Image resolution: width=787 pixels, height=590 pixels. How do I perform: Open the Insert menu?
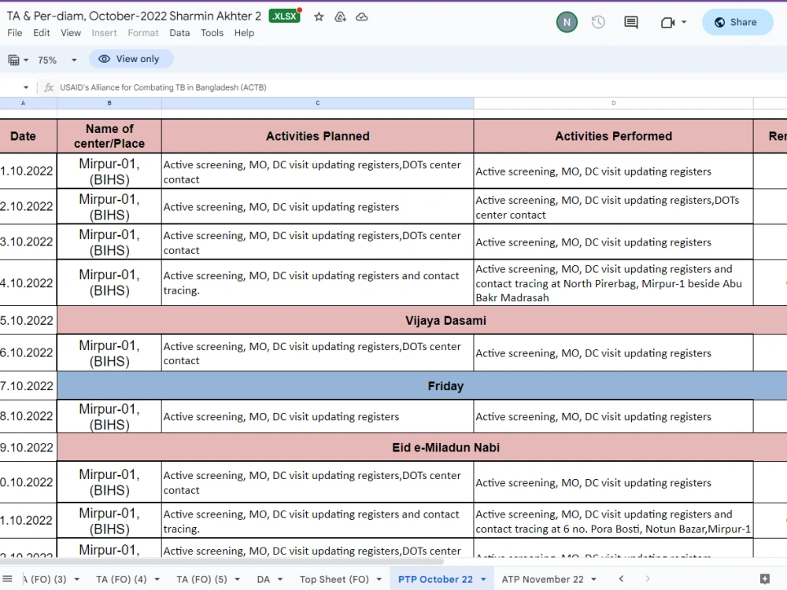104,32
